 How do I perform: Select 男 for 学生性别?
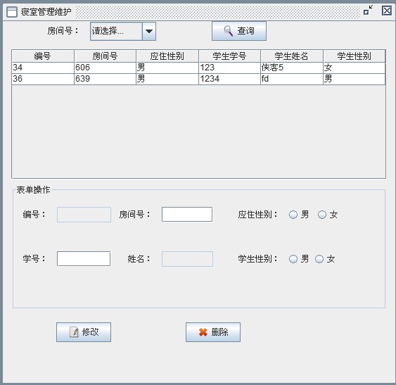[293, 259]
